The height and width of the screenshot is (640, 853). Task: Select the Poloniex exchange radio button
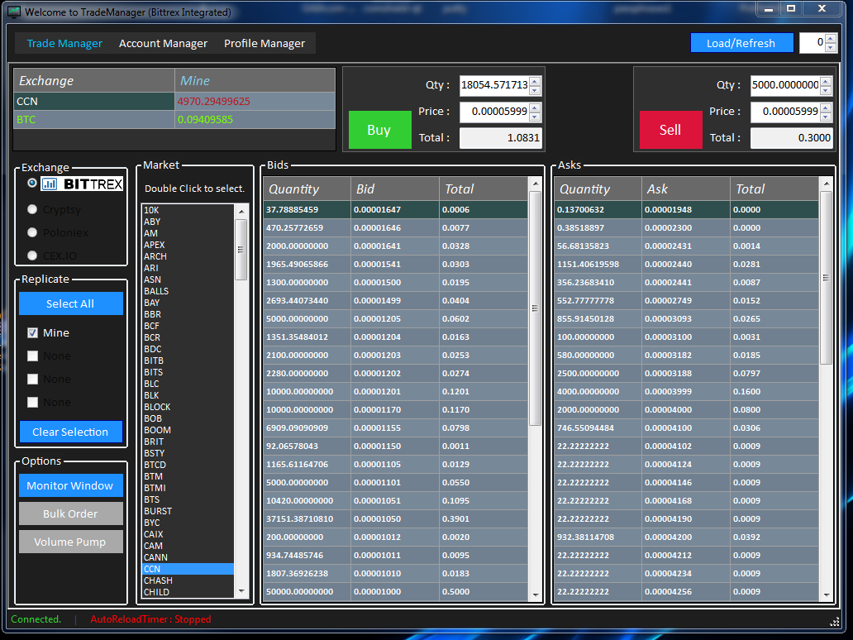[32, 233]
